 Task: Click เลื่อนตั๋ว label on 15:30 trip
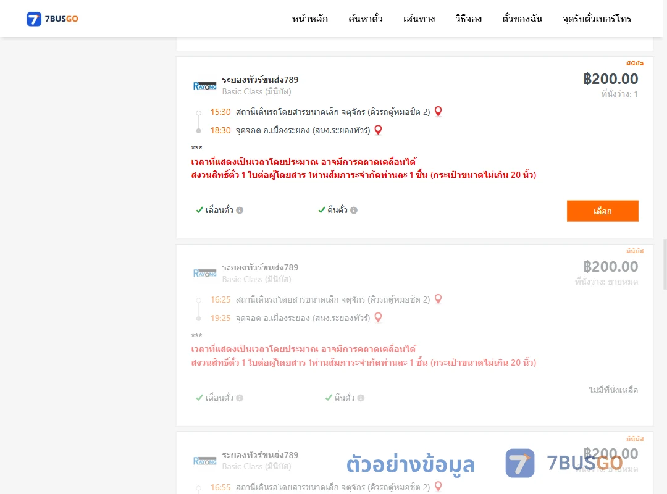[219, 210]
